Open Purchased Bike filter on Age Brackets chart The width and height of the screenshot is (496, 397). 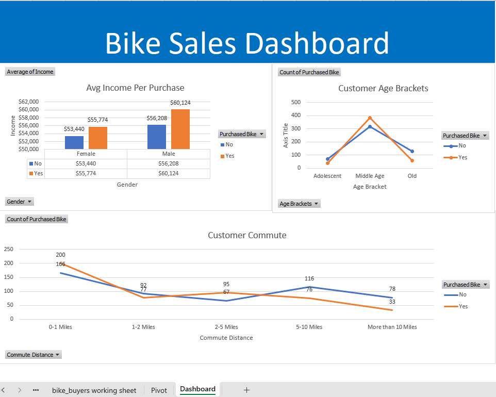(465, 135)
